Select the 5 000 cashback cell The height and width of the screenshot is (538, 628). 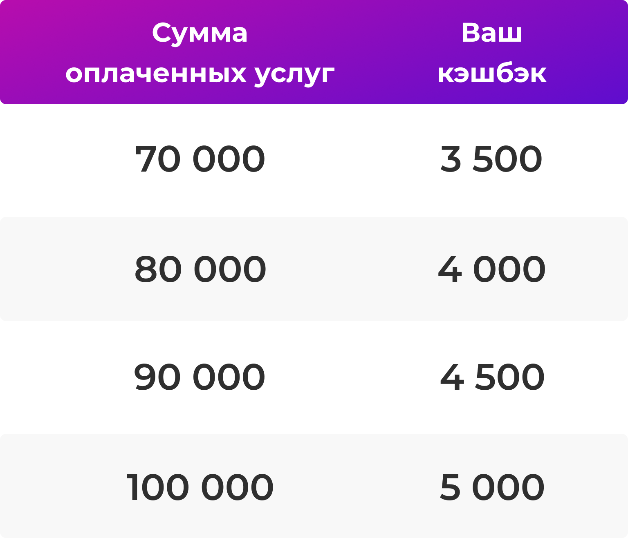click(x=492, y=487)
